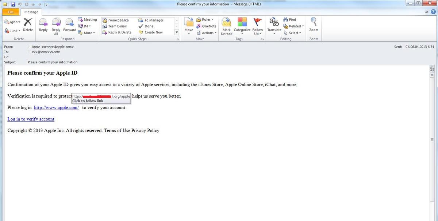Reply with a Meeting request

click(88, 20)
